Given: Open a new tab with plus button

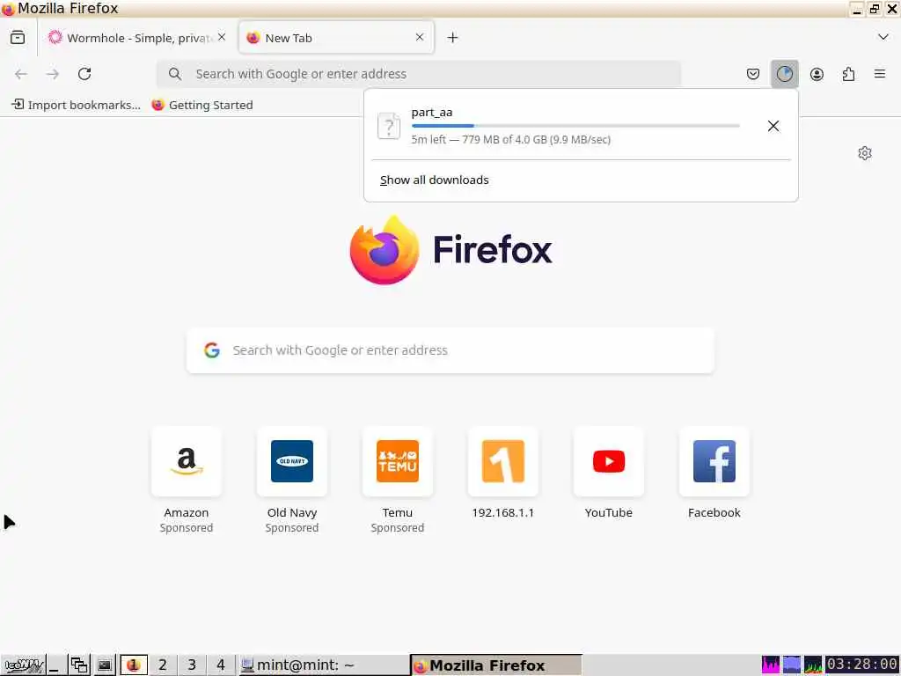Looking at the screenshot, I should click(x=453, y=37).
